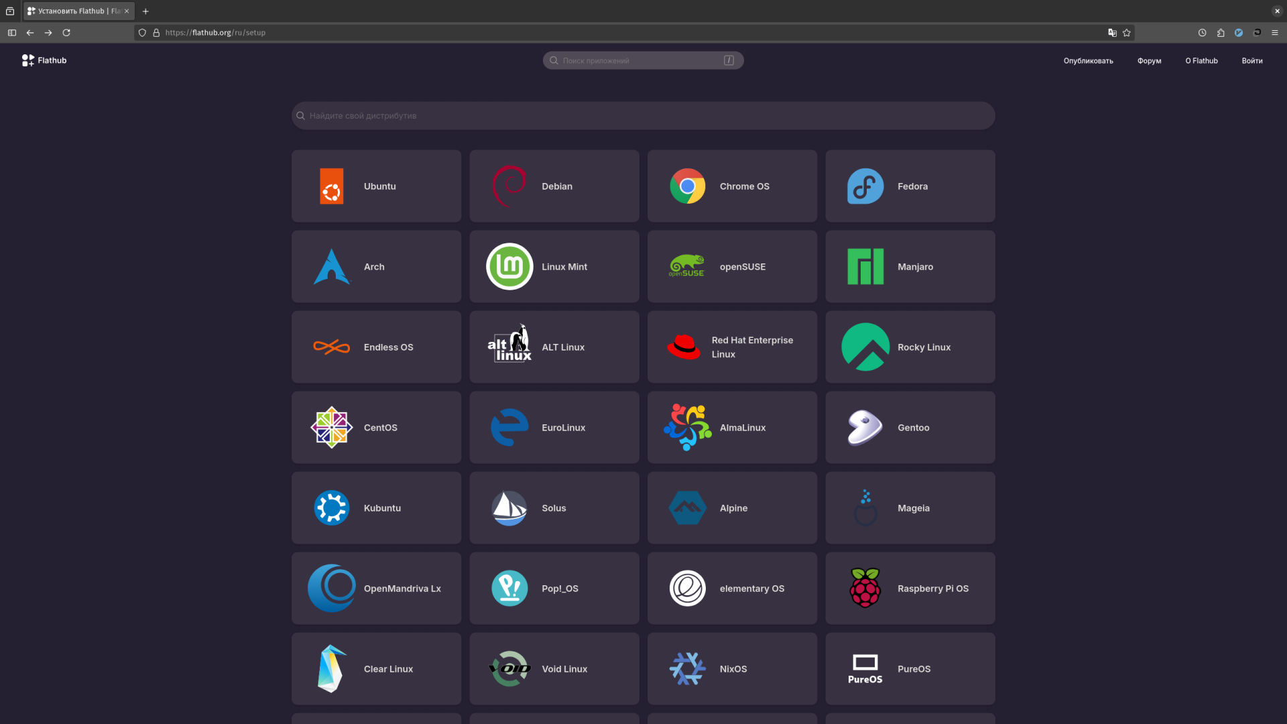Open a new browser tab
Image resolution: width=1287 pixels, height=724 pixels.
[145, 11]
